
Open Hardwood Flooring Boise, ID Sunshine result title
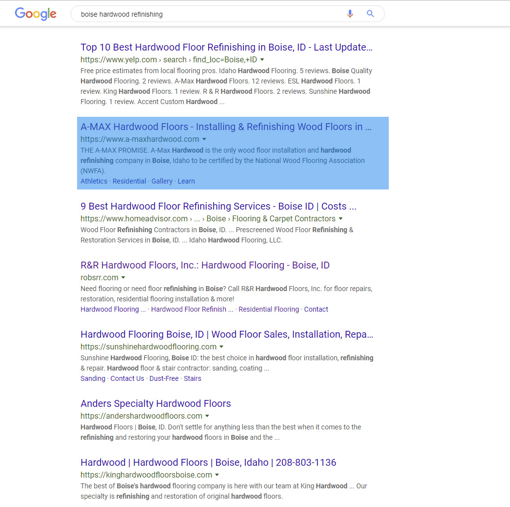[x=227, y=334]
